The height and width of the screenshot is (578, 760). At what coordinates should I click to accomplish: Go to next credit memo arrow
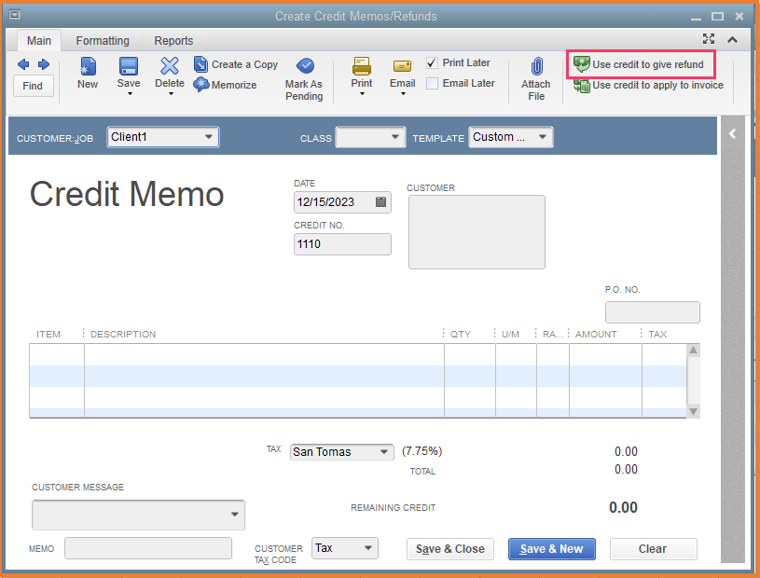coord(44,64)
